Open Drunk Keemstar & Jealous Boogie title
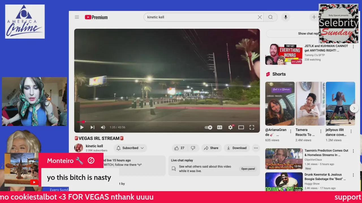The height and width of the screenshot is (203, 362). [325, 177]
